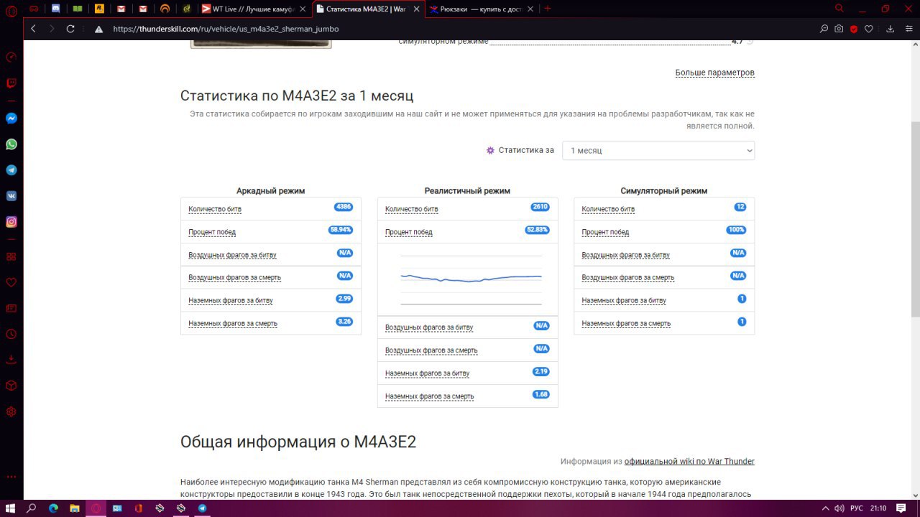Close the Рюкзаки tab

pyautogui.click(x=530, y=9)
